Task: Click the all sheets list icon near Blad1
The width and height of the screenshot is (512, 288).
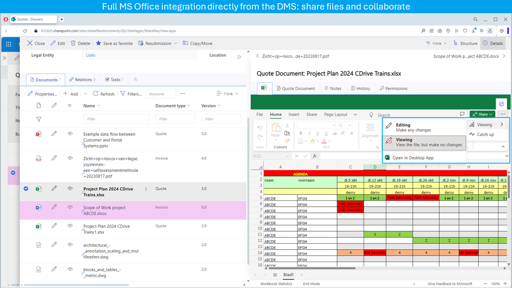Action: tap(275, 275)
